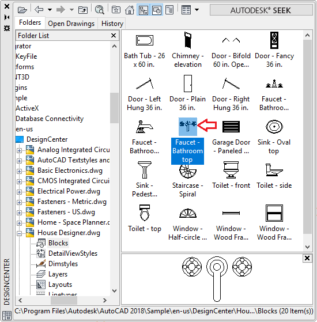Select Door - Plain 36 in. block

point(187,93)
